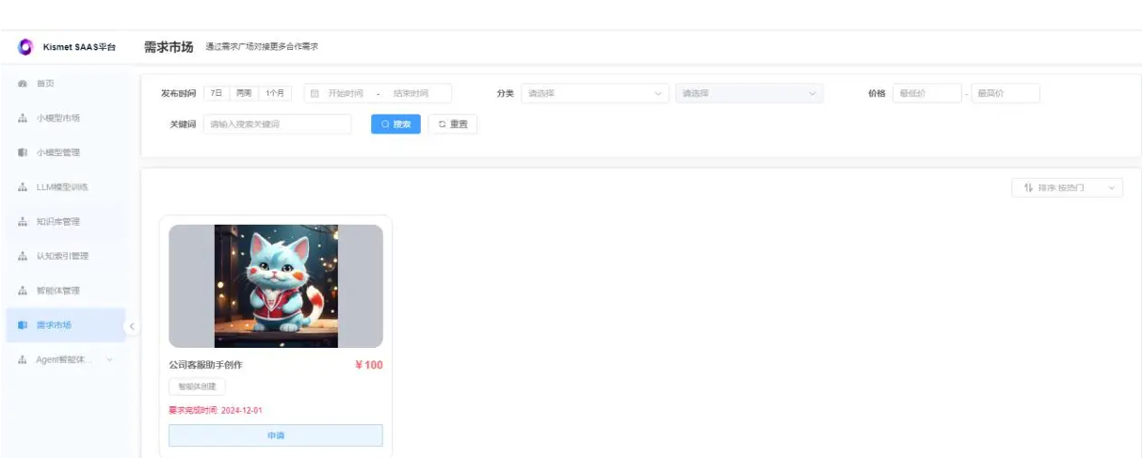
Task: Open the 首页 home icon in sidebar
Action: 22,84
